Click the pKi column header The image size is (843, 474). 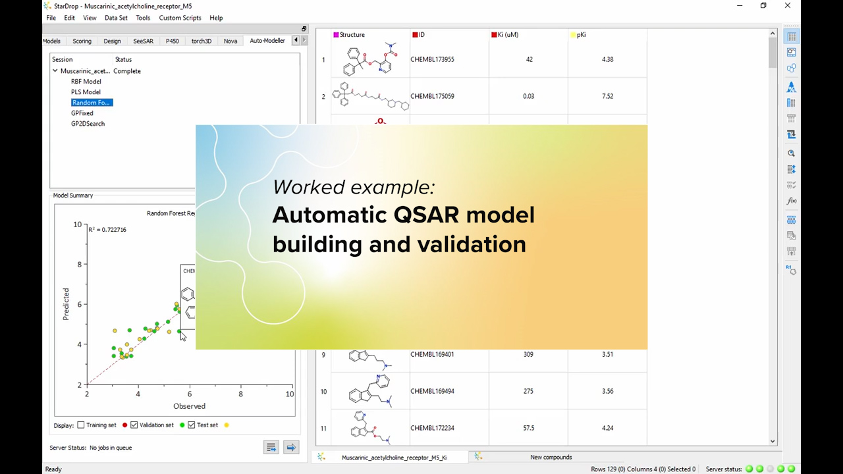607,35
